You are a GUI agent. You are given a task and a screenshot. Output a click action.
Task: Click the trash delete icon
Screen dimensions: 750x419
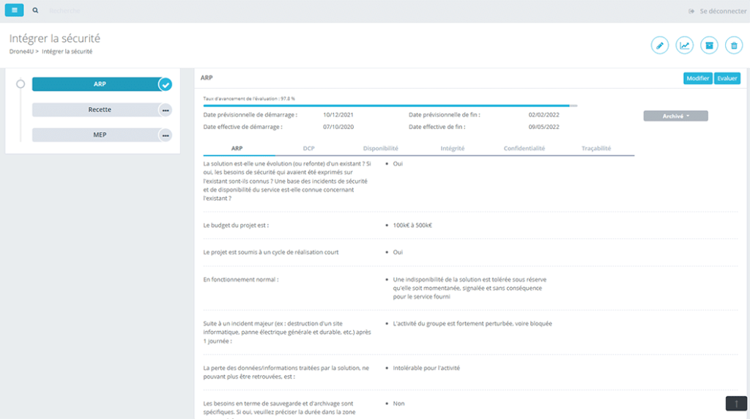(x=733, y=45)
